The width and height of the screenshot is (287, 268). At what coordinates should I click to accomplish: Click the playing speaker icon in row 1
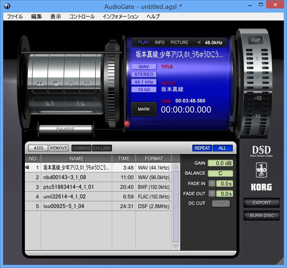tap(27, 168)
